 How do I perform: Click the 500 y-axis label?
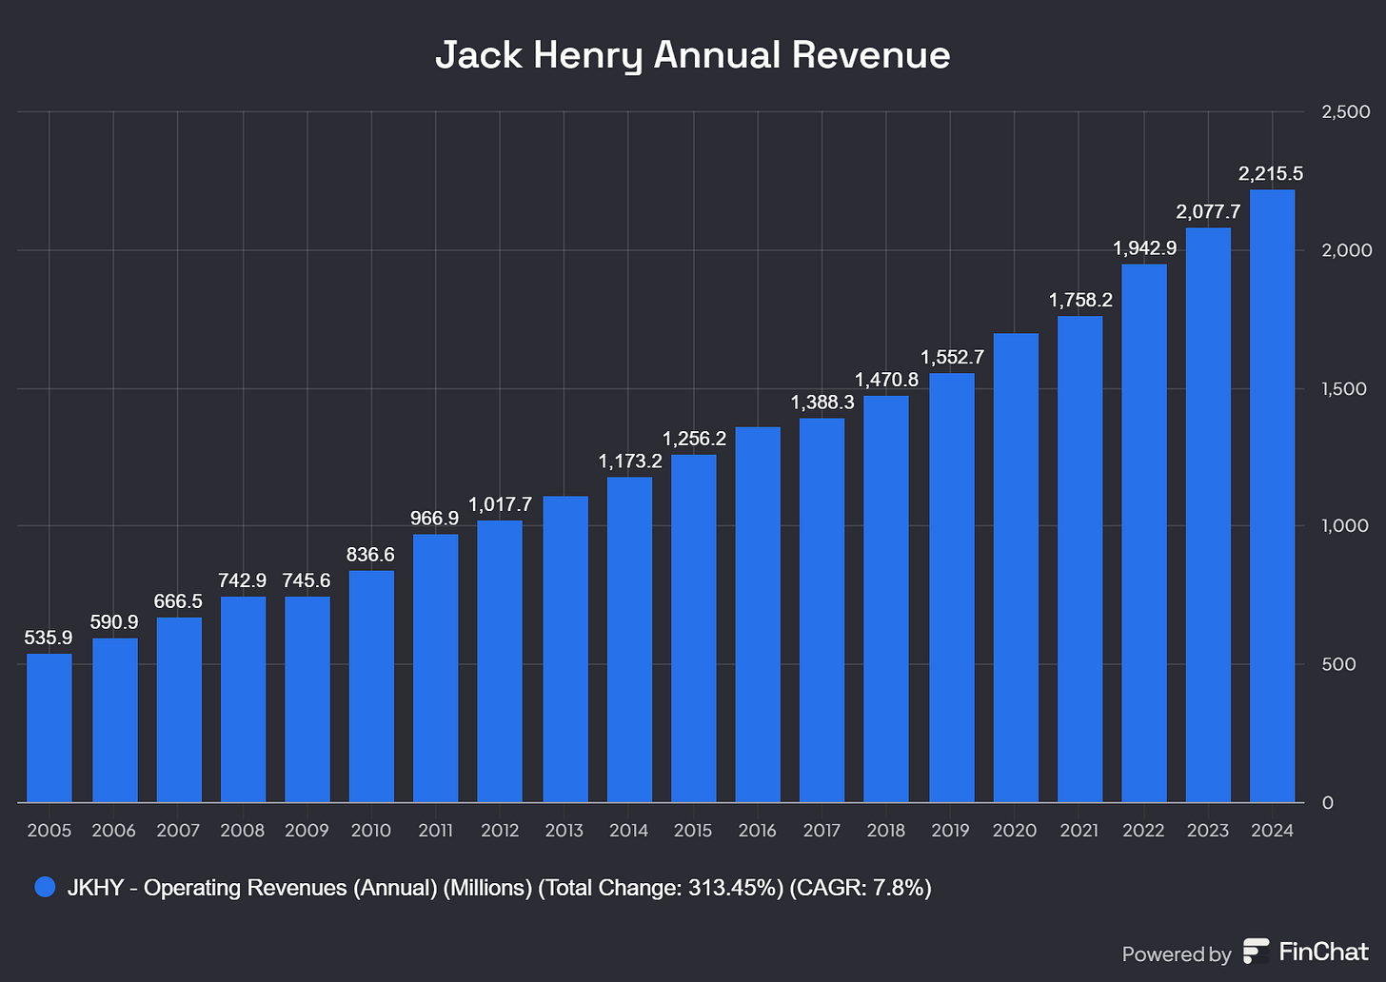[1338, 664]
